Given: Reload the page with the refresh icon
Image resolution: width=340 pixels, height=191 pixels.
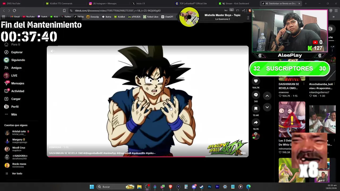Looking at the screenshot, I should 14,11.
